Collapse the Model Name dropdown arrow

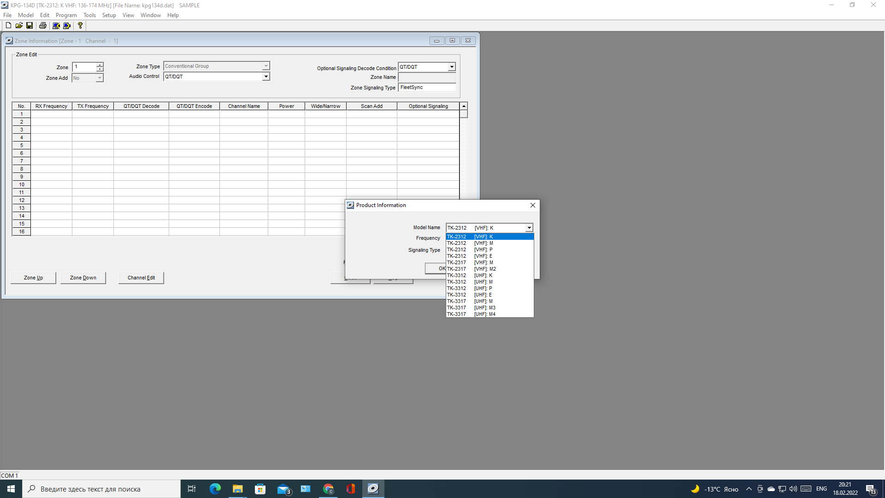[x=529, y=228]
